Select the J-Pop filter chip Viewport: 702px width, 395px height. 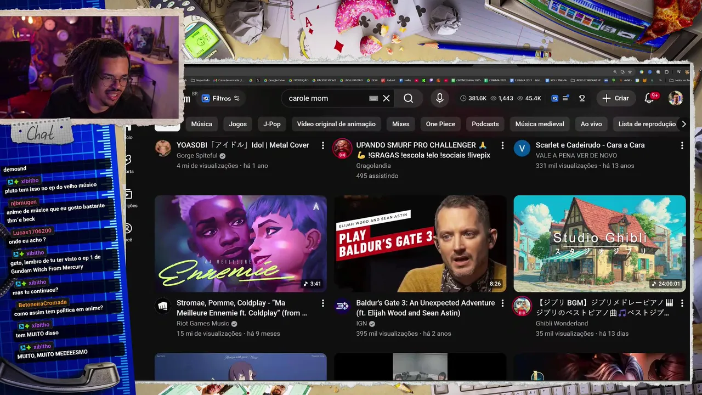pyautogui.click(x=271, y=124)
